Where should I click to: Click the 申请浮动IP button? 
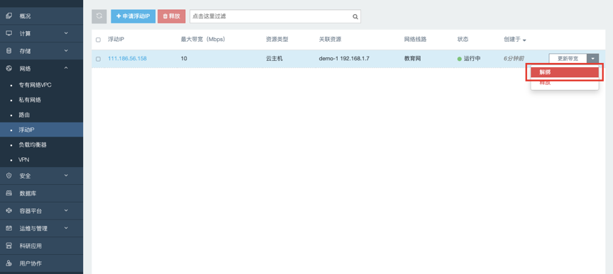click(133, 16)
